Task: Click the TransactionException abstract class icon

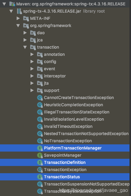Action: coord(40,170)
